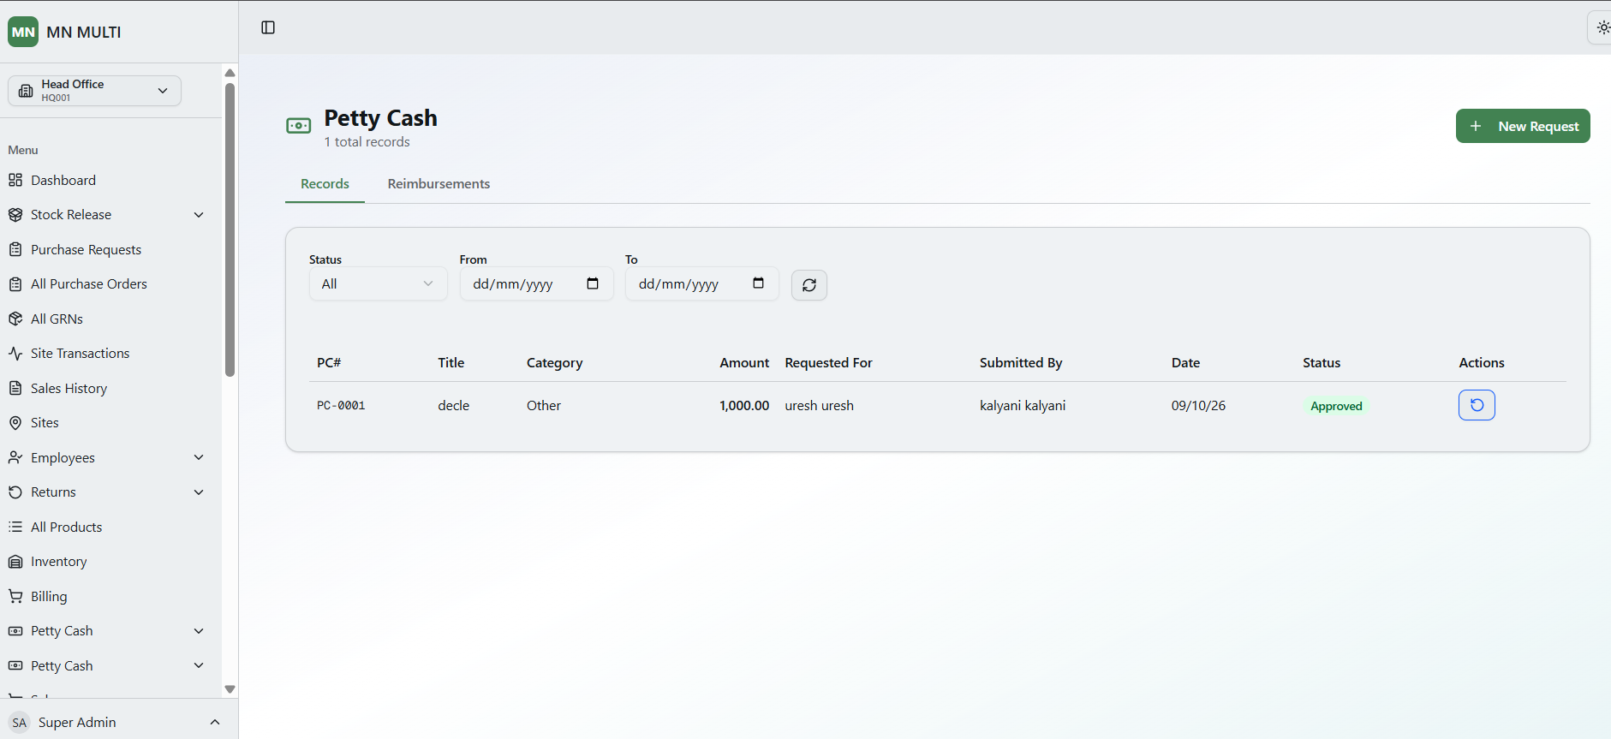Click the Returns undo arrow icon
1611x739 pixels.
coord(15,492)
